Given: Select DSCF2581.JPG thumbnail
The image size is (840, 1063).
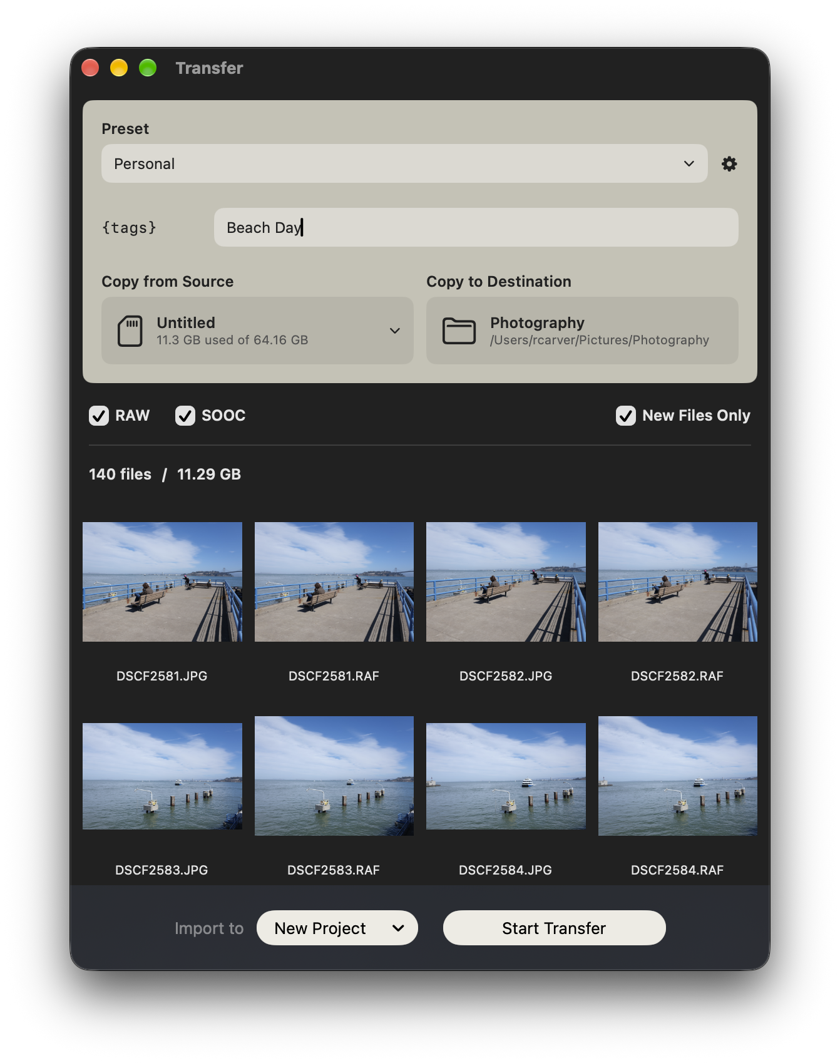Looking at the screenshot, I should point(162,582).
